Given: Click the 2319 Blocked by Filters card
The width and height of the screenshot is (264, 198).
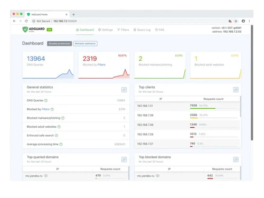Looking at the screenshot, I should (x=104, y=65).
